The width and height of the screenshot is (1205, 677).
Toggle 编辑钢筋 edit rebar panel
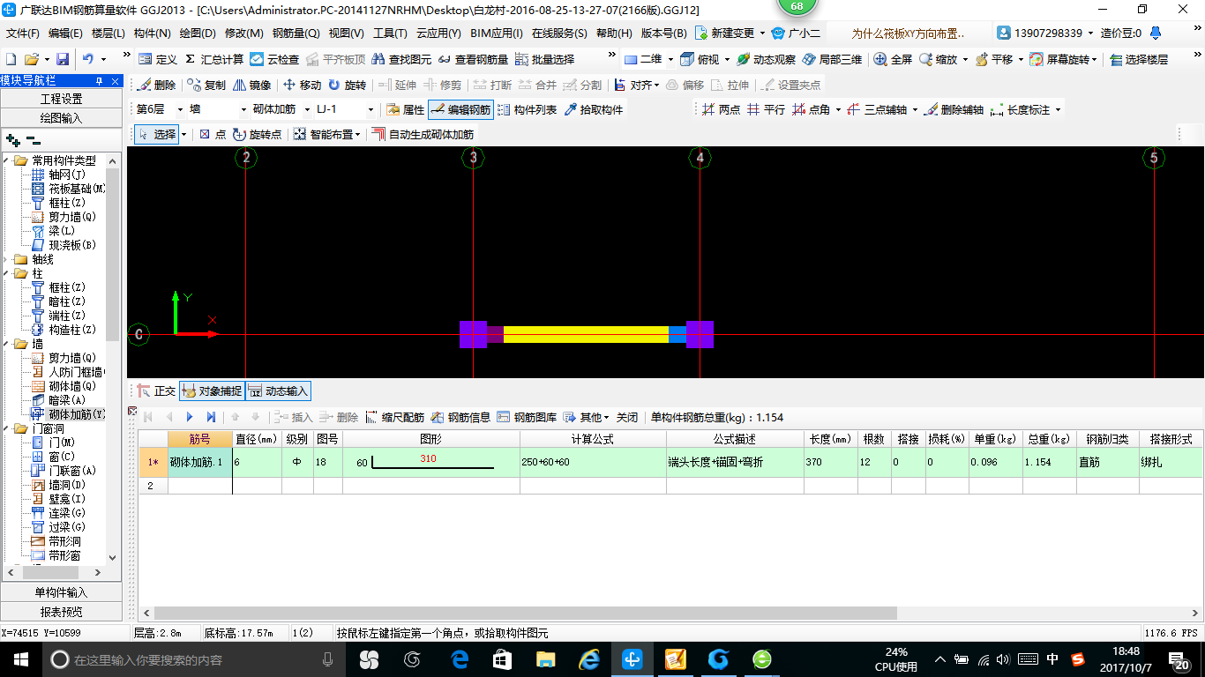pyautogui.click(x=460, y=110)
